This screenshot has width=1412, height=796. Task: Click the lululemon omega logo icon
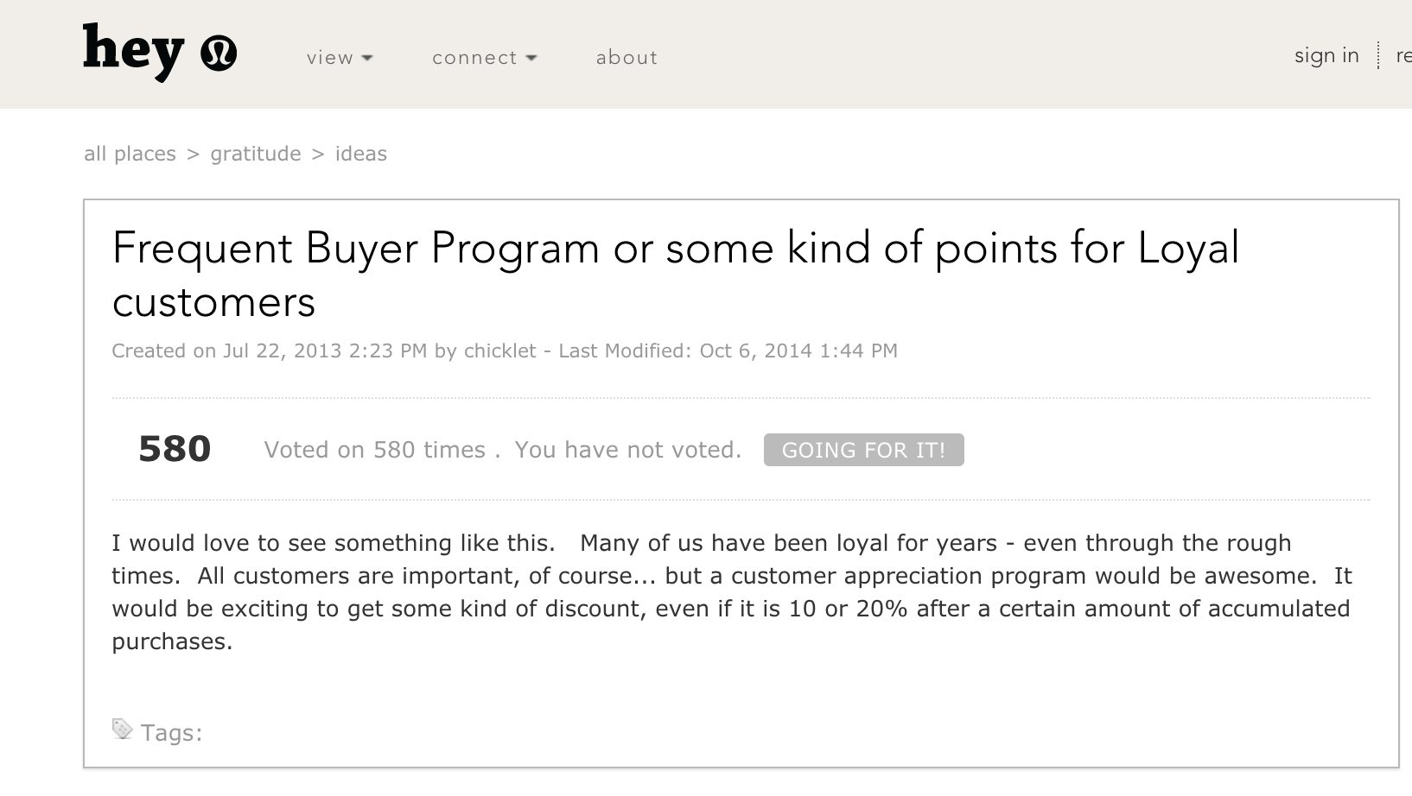click(x=218, y=54)
